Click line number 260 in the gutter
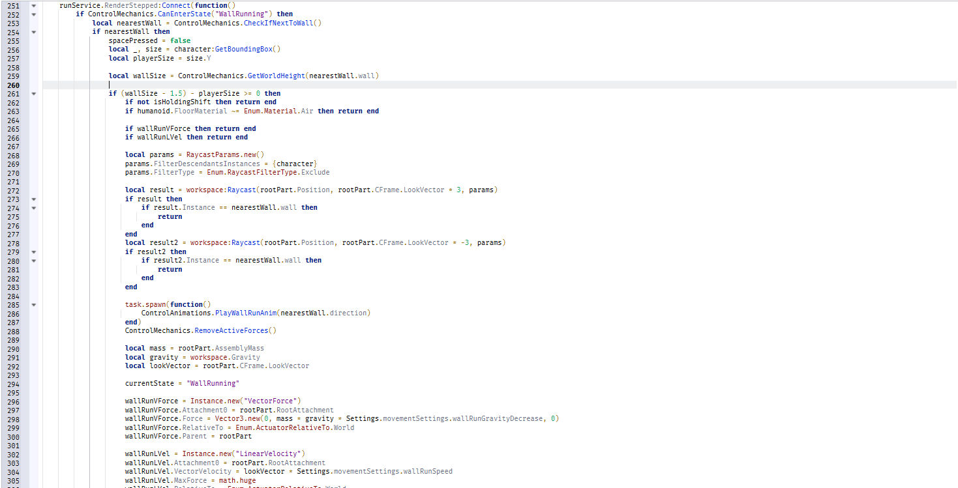958x488 pixels. point(12,85)
